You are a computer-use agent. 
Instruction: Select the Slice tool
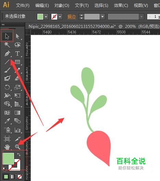click(17, 138)
